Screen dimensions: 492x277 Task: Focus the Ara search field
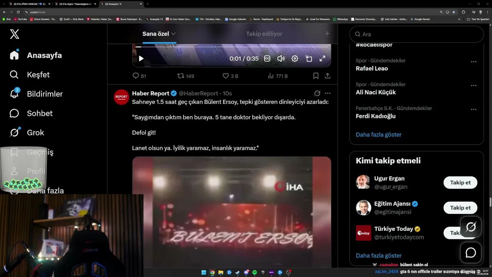tap(417, 34)
